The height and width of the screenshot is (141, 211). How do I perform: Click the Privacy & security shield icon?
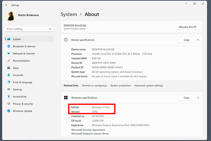9,104
